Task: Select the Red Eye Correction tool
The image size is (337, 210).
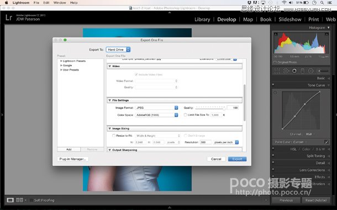Action: click(x=294, y=71)
